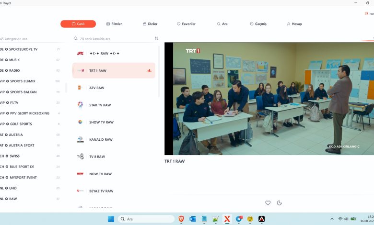Click the playing-indicator bars on TRT 1 RAW
Viewport: 374px width, 225px height.
[149, 70]
